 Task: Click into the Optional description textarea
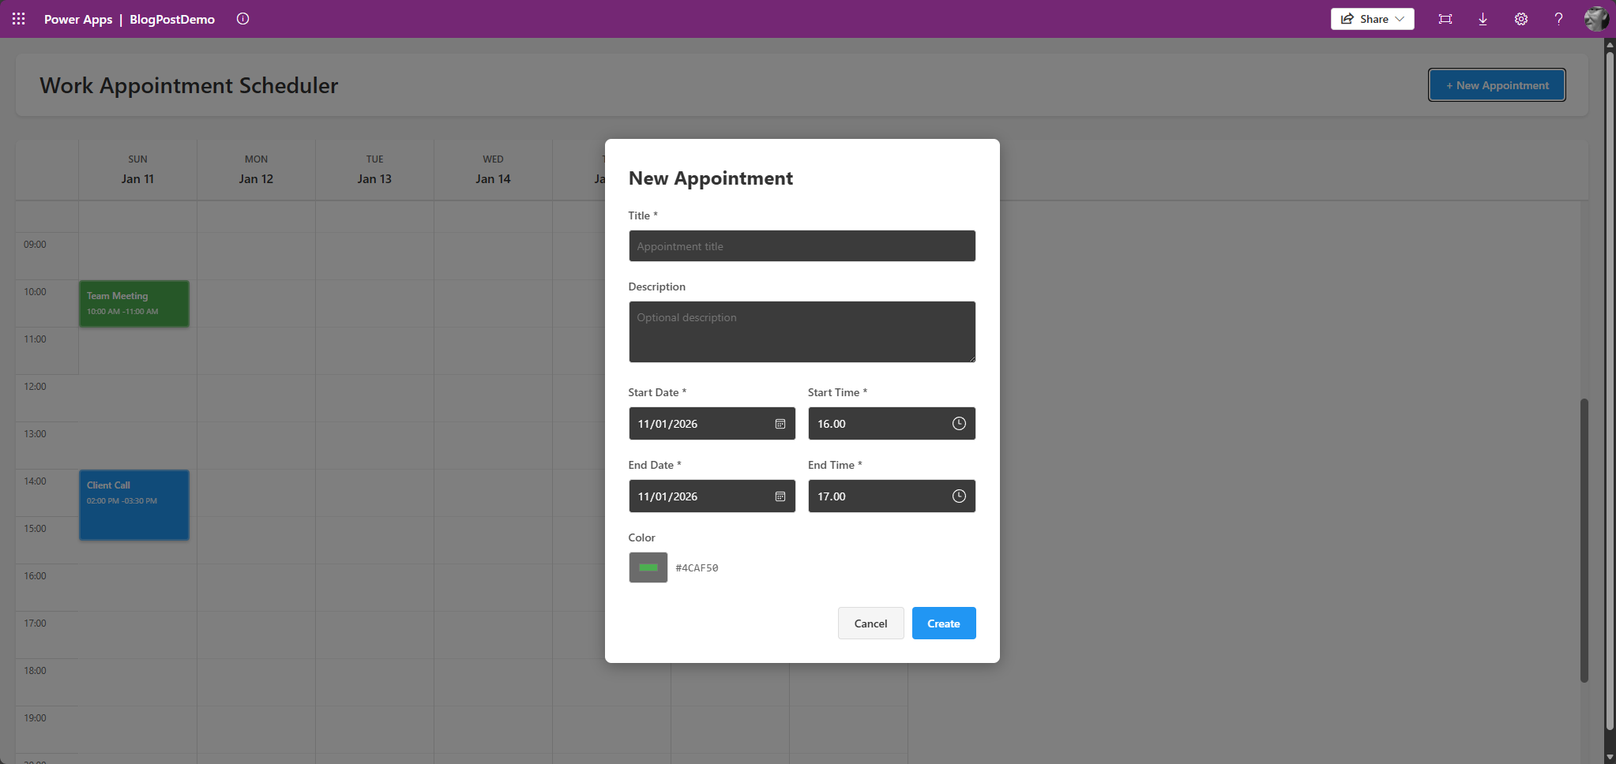coord(802,332)
